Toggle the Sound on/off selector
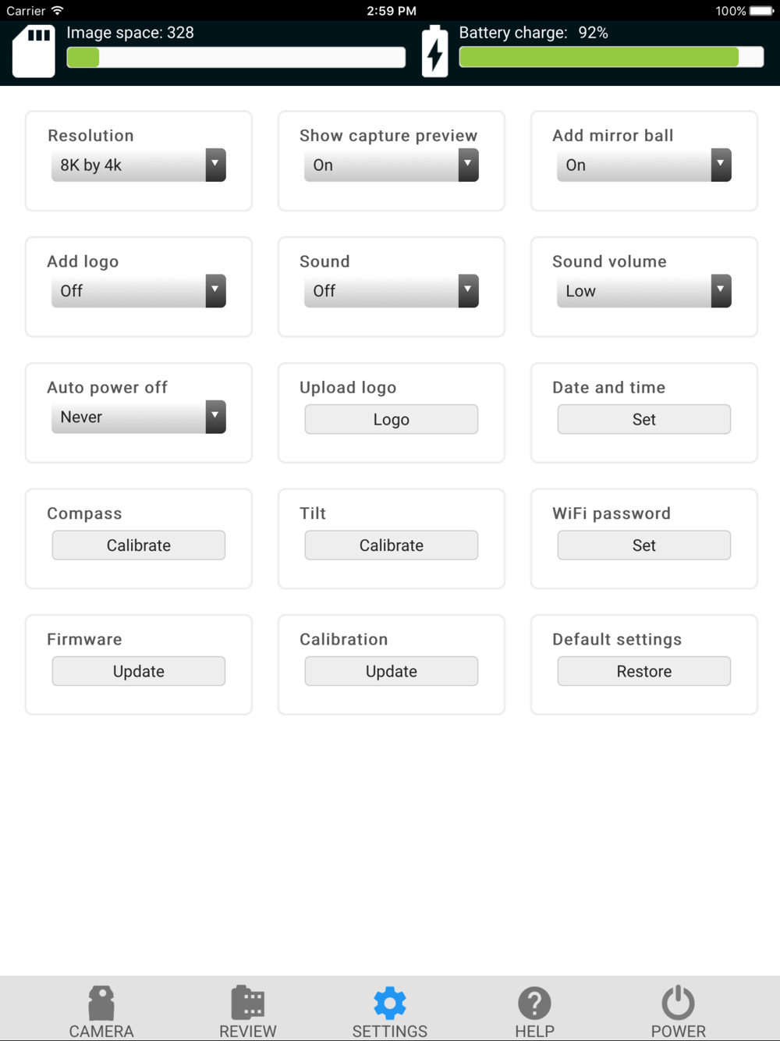Image resolution: width=780 pixels, height=1041 pixels. point(391,291)
